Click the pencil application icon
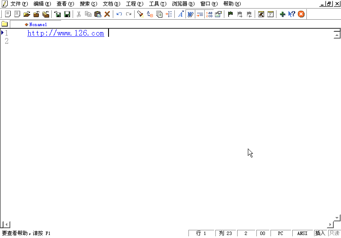This screenshot has height=238, width=341. 4,4
